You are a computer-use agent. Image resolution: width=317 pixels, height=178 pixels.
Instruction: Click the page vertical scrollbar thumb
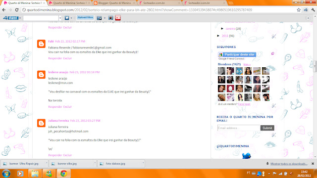pos(315,66)
